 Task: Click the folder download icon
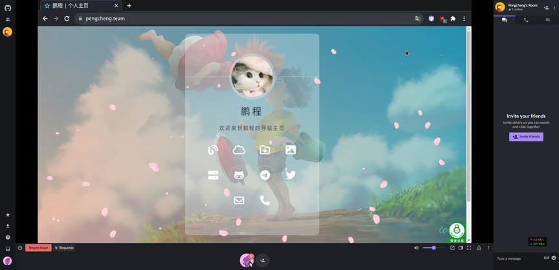coord(265,150)
